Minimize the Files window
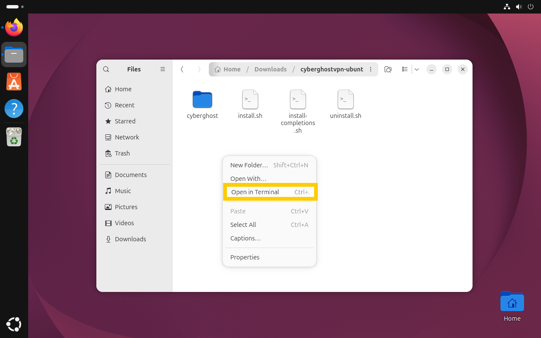Image resolution: width=541 pixels, height=338 pixels. 431,69
